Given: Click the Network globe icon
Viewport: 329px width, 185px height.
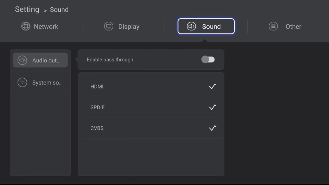Looking at the screenshot, I should tap(26, 26).
